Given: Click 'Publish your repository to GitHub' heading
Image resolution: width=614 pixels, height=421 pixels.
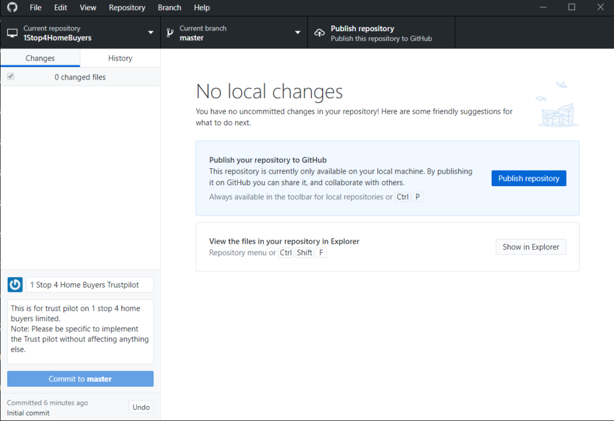Looking at the screenshot, I should tap(268, 160).
